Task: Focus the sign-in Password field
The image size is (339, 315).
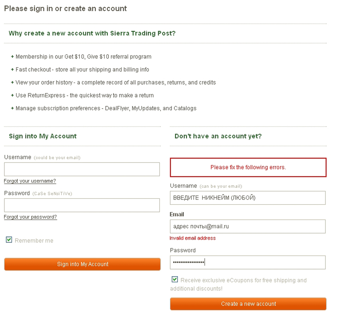Action: point(82,205)
